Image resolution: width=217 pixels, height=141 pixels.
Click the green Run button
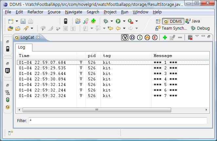click(118, 21)
